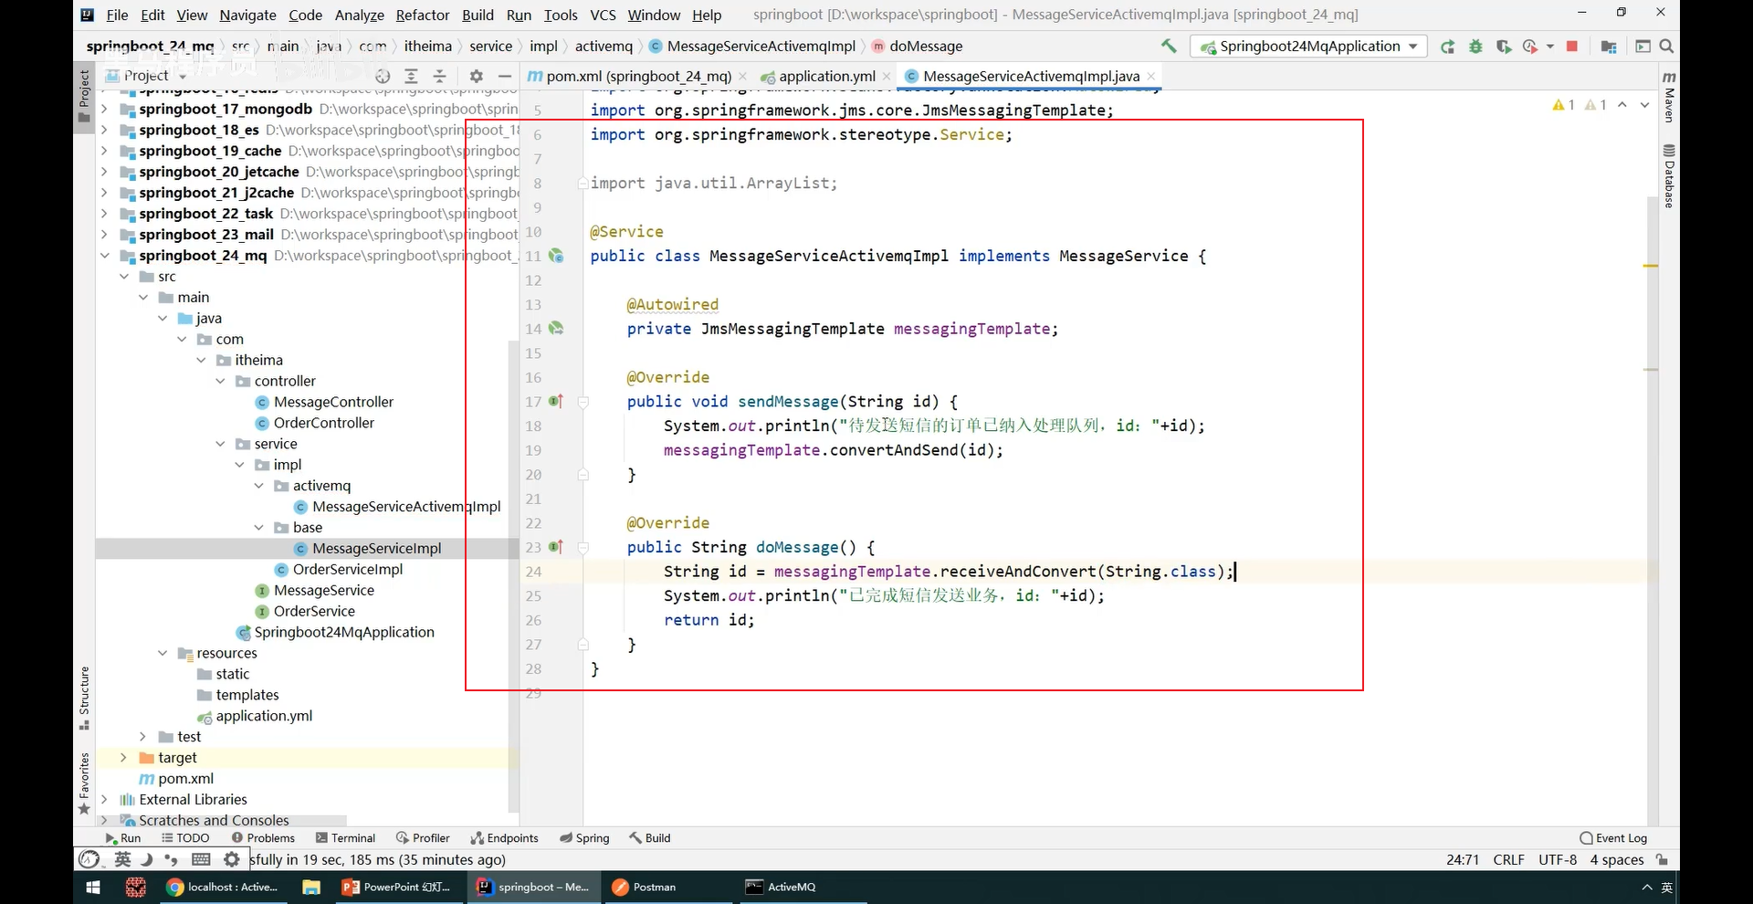Switch to the application.yml editor tab
Image resolution: width=1753 pixels, height=904 pixels.
click(826, 76)
